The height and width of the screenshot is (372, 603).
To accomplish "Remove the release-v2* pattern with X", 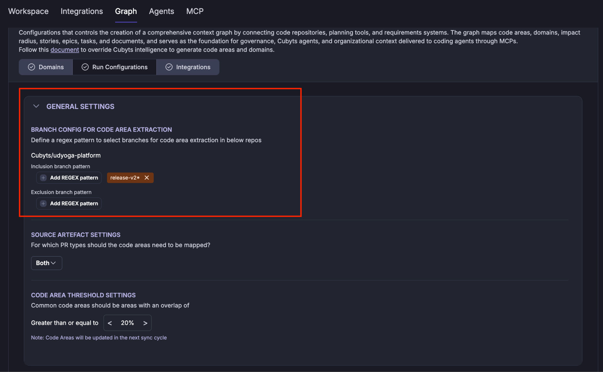I will tap(147, 178).
